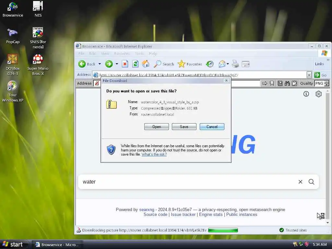Open the File menu
Viewport: 332px width, 249px height.
(x=81, y=53)
